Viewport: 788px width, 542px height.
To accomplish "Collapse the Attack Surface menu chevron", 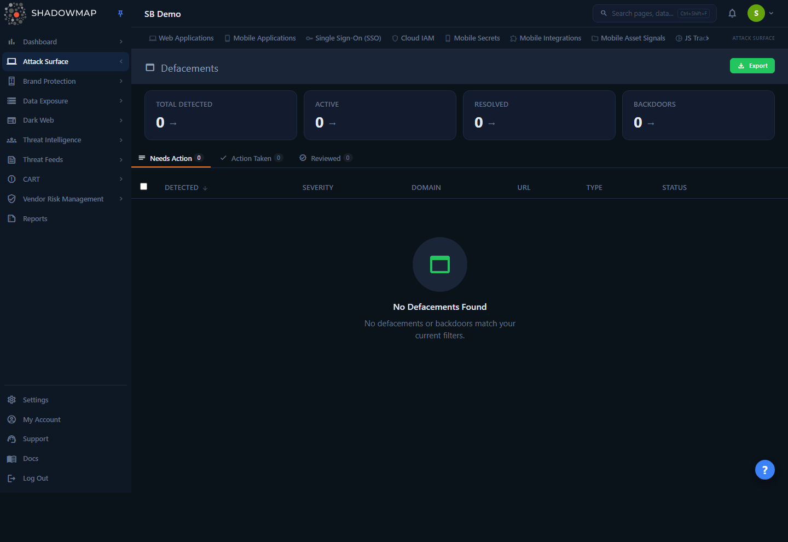I will click(x=121, y=61).
